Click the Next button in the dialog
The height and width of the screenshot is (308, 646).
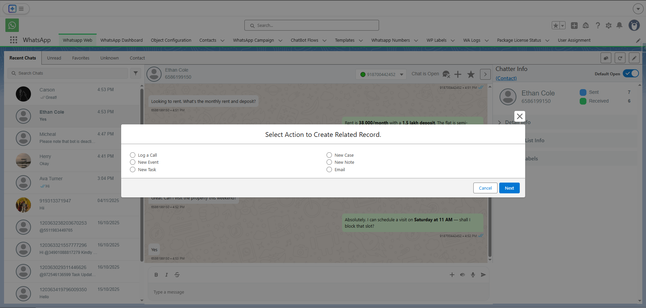(509, 188)
